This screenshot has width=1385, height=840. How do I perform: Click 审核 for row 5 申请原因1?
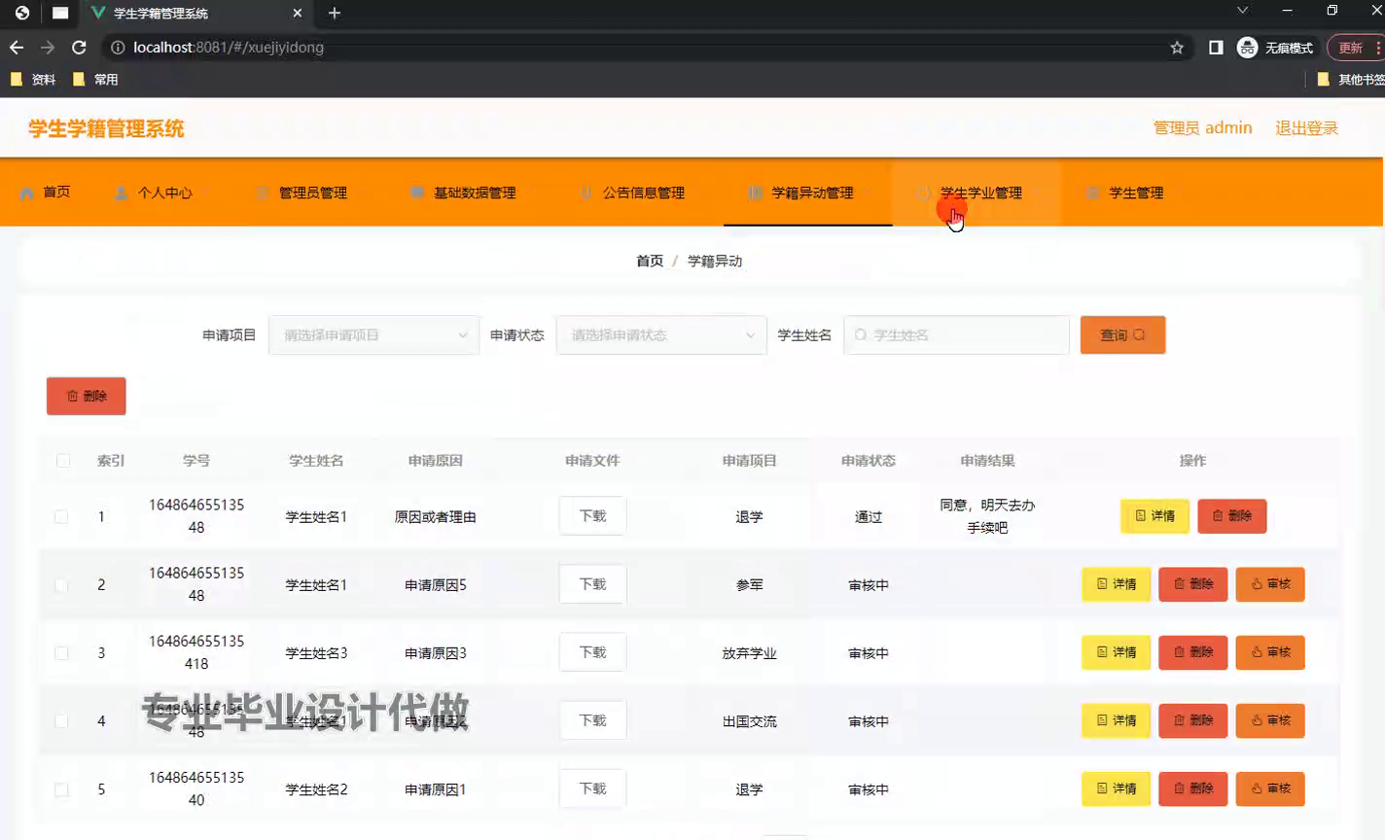tap(1270, 788)
